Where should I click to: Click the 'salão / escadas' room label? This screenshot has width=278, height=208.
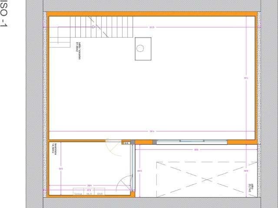tap(78, 51)
